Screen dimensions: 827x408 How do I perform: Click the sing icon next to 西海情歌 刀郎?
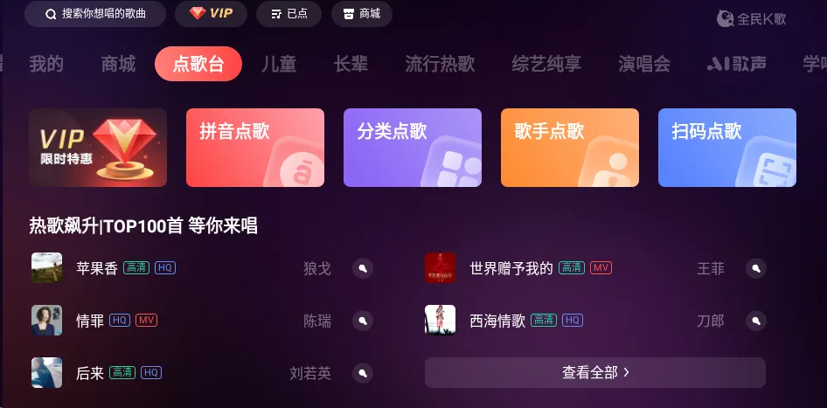(x=756, y=321)
